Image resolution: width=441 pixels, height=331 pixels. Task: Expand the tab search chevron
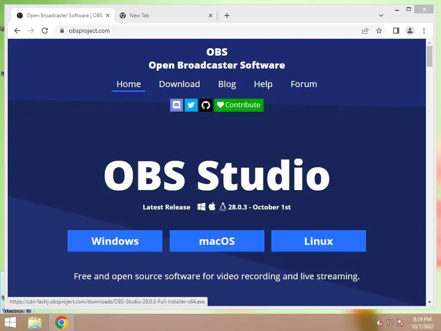(381, 16)
